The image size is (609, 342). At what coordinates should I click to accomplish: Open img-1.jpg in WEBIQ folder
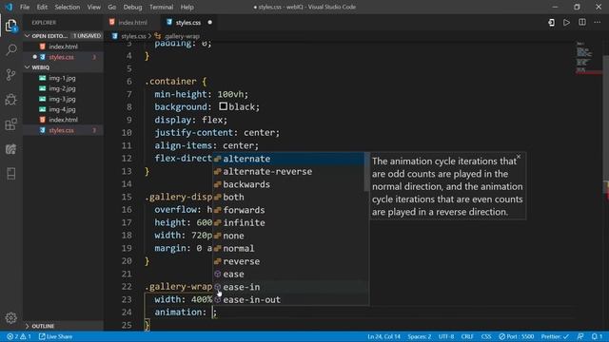click(x=63, y=78)
